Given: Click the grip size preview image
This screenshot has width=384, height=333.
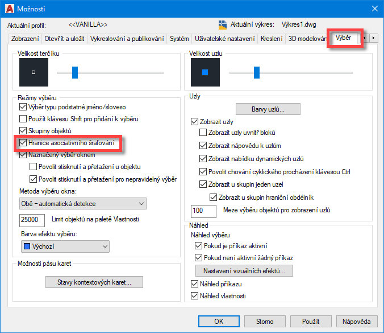Looking at the screenshot, I should click(x=205, y=72).
